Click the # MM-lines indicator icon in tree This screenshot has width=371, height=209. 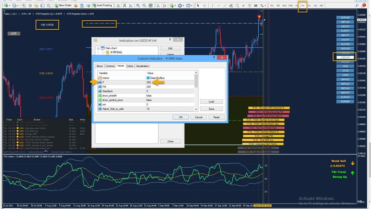pos(108,52)
